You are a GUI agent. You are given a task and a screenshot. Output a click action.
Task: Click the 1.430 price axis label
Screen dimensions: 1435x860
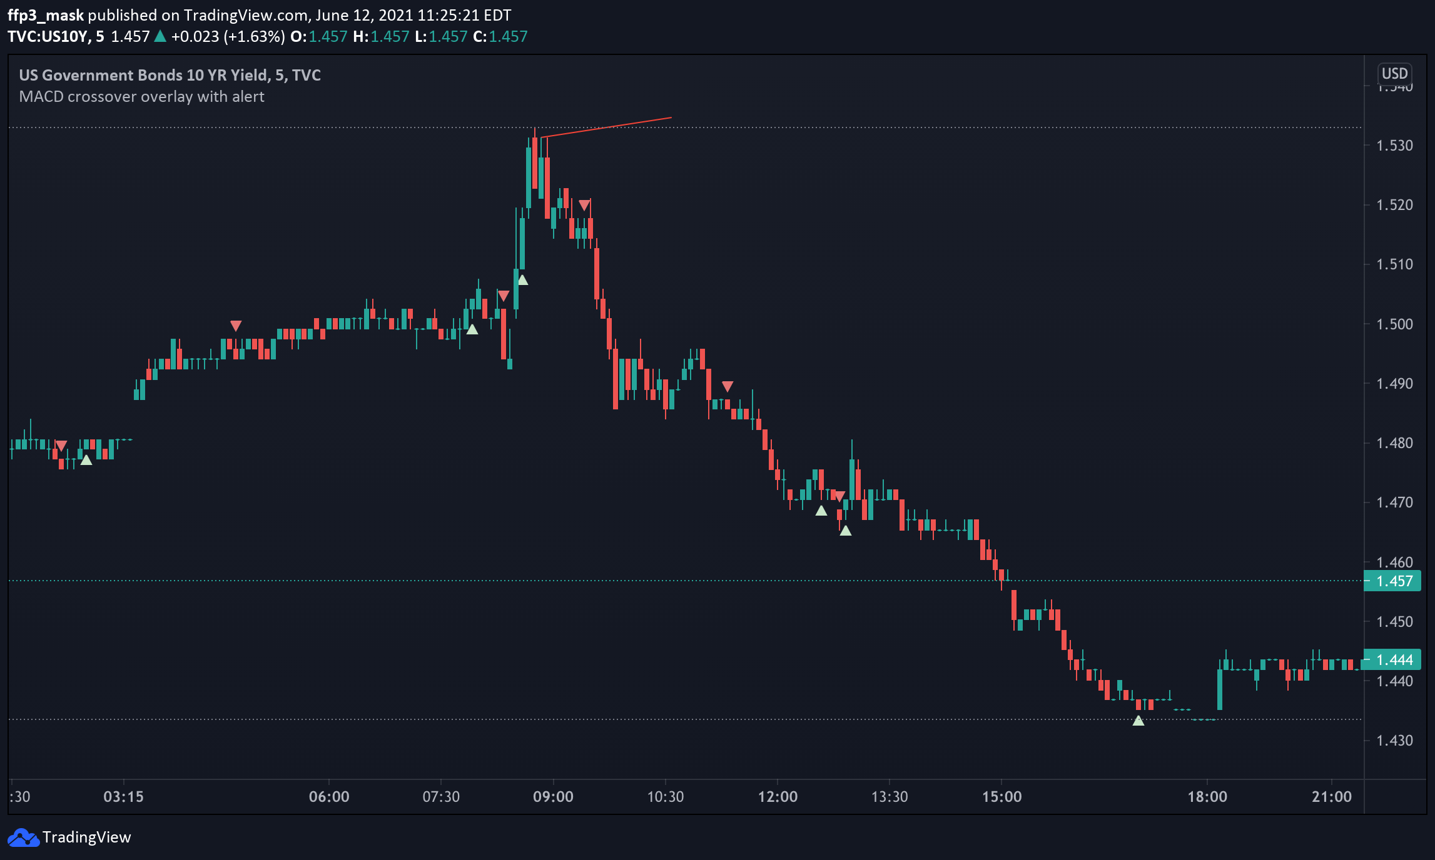coord(1394,741)
